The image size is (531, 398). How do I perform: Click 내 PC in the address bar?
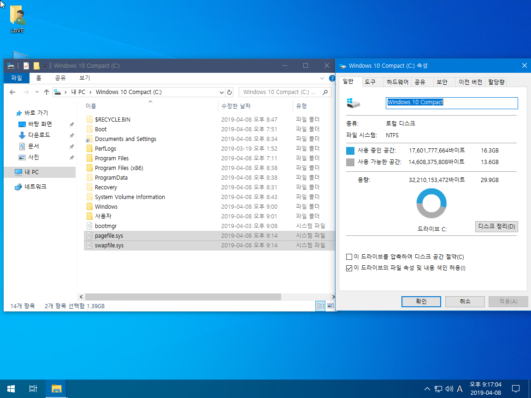tap(78, 92)
